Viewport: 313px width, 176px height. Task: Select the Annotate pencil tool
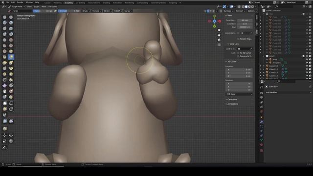[x=4, y=148]
